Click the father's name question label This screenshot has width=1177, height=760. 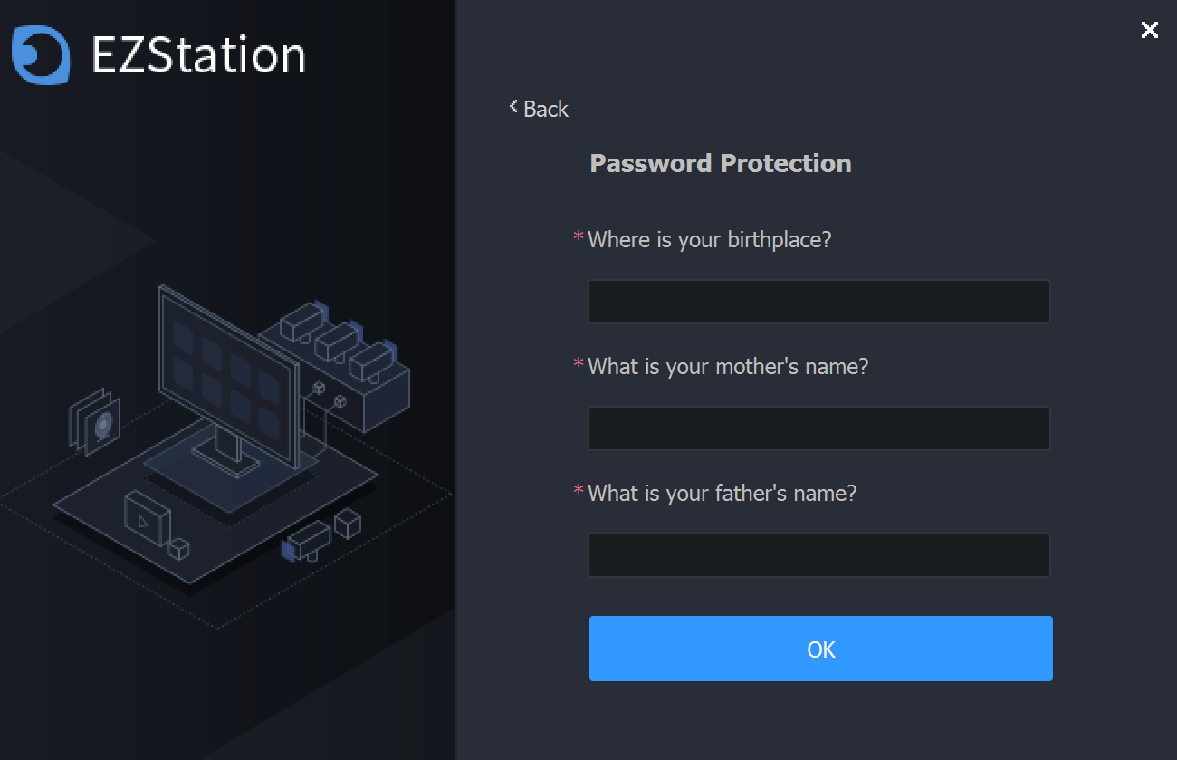722,493
